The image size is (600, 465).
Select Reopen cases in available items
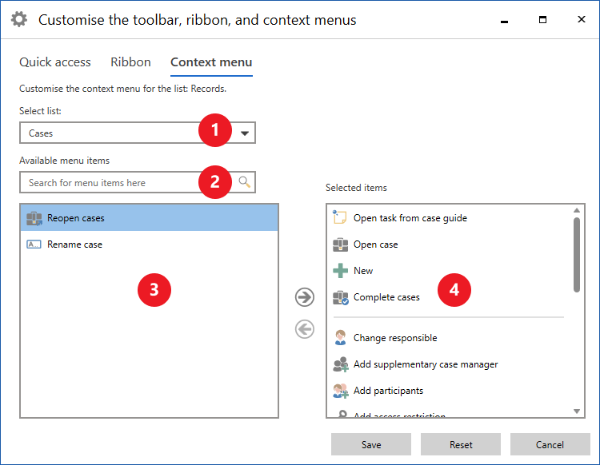(150, 218)
